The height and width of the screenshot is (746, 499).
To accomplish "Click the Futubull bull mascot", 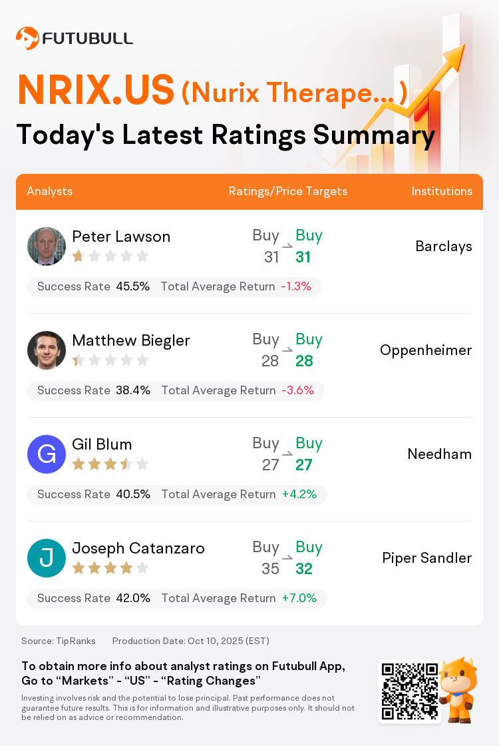I will point(458,689).
